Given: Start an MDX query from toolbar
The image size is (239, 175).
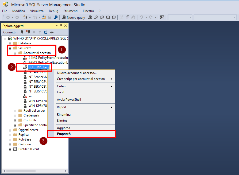Looking at the screenshot, I should pos(96,18).
